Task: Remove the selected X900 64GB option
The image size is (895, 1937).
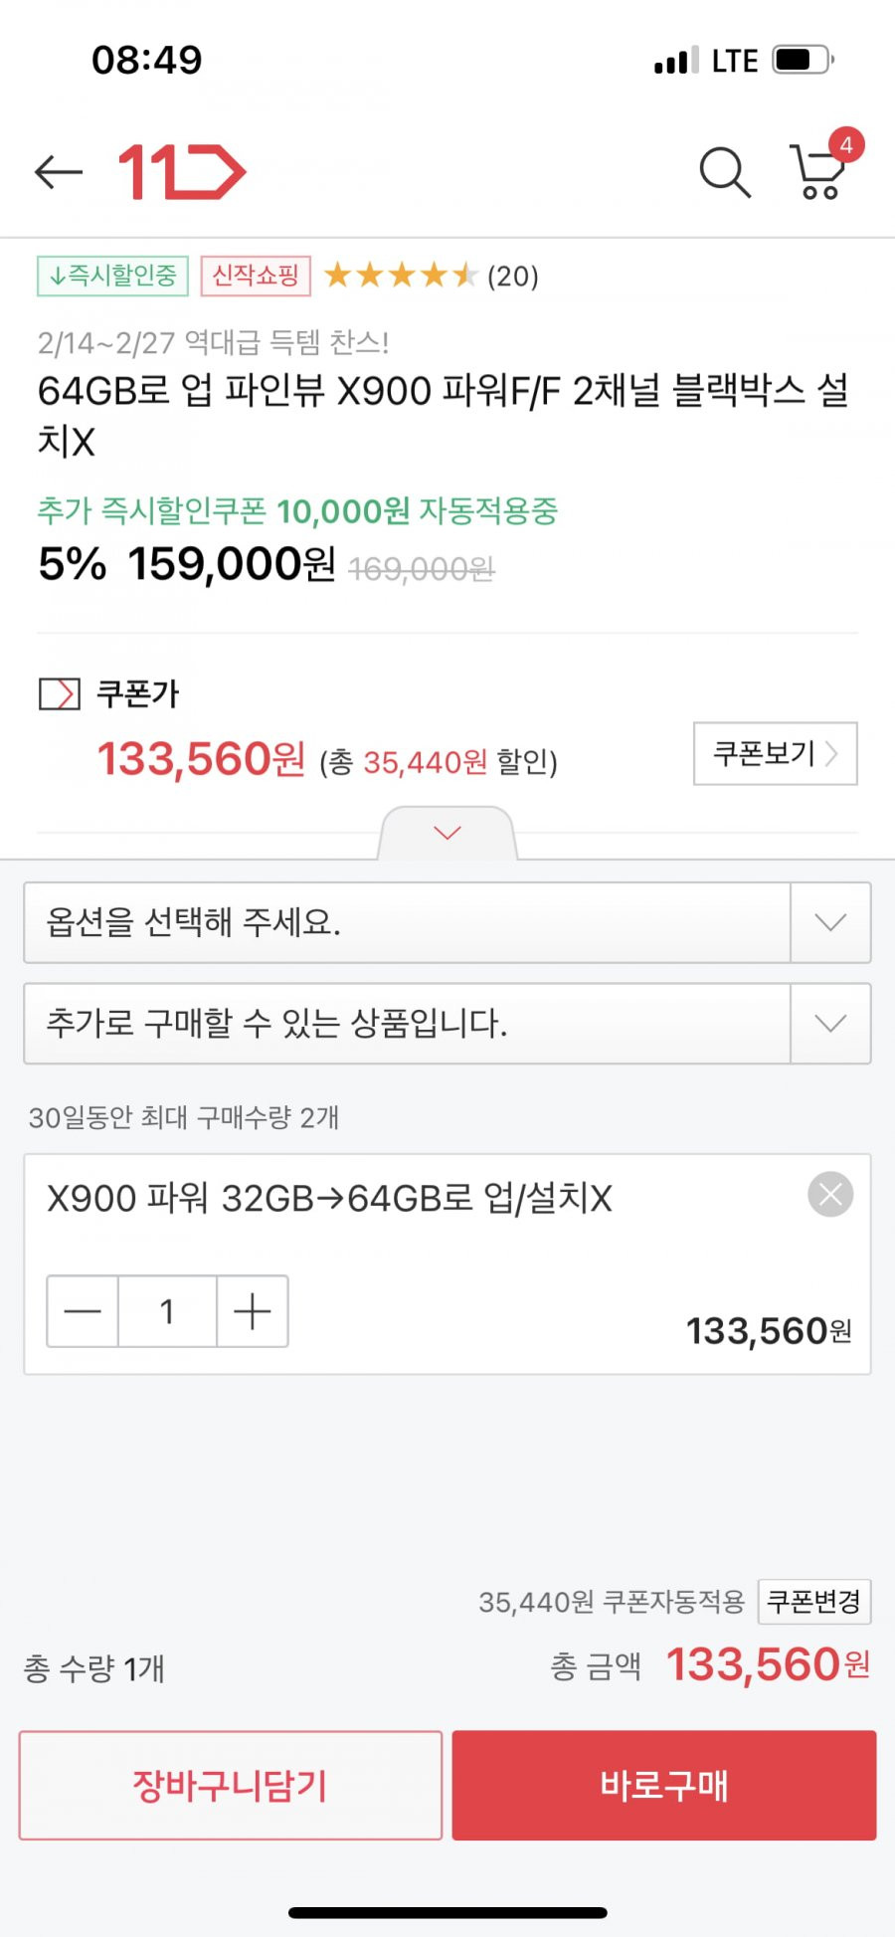Action: click(830, 1194)
